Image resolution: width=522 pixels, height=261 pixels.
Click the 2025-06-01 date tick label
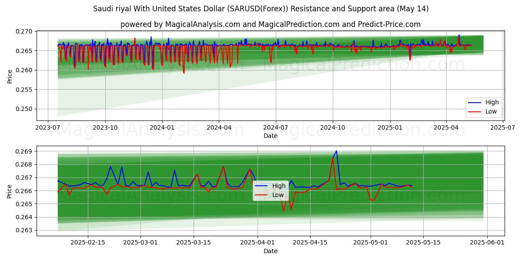pyautogui.click(x=487, y=243)
